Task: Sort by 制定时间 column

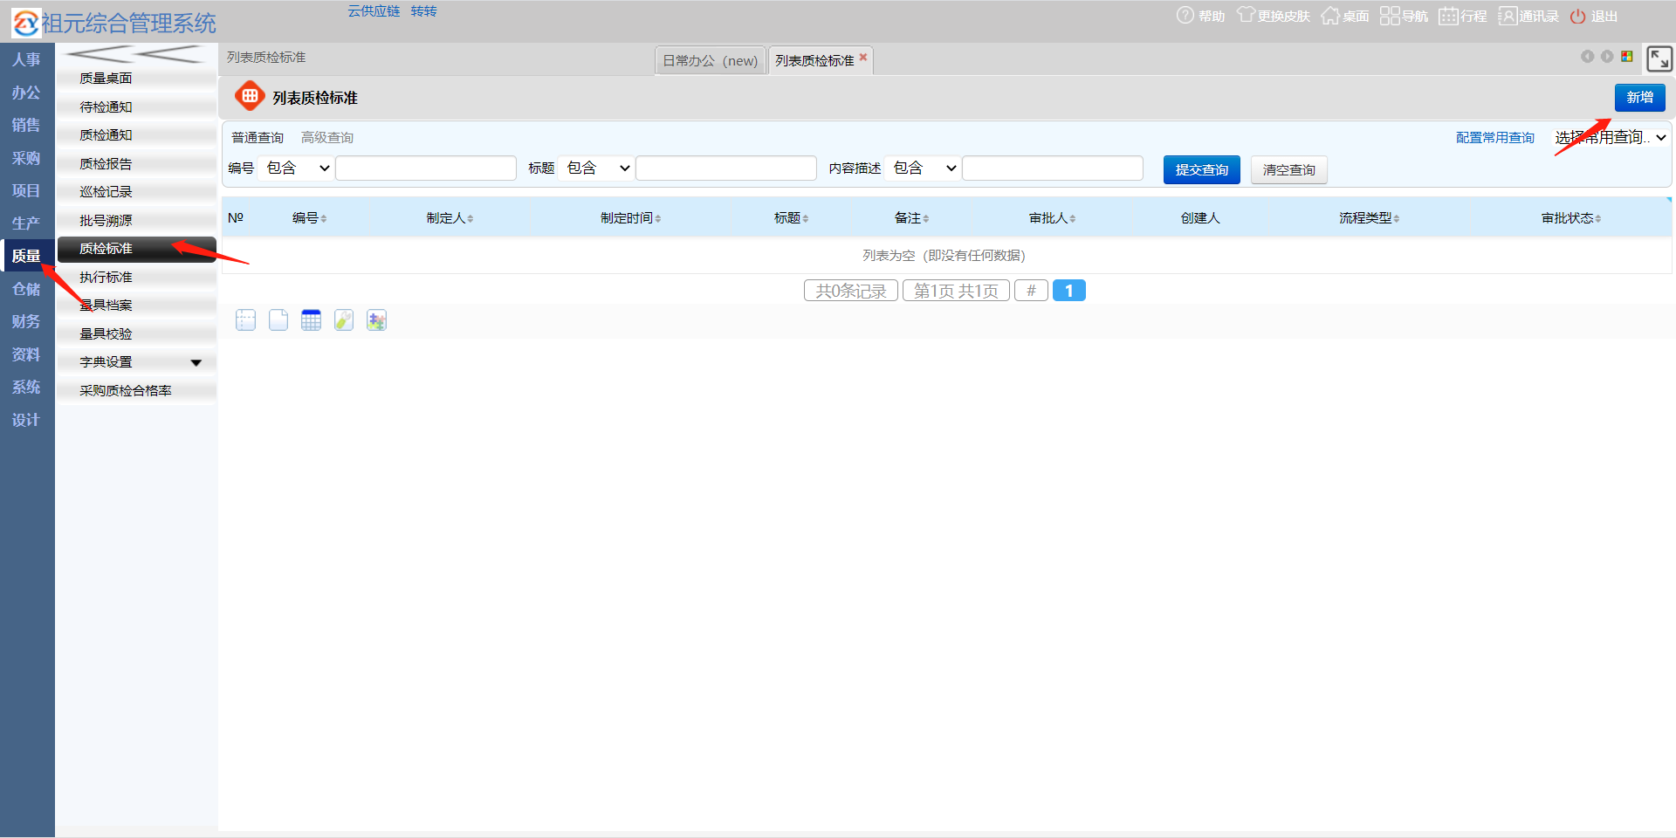Action: coord(630,218)
